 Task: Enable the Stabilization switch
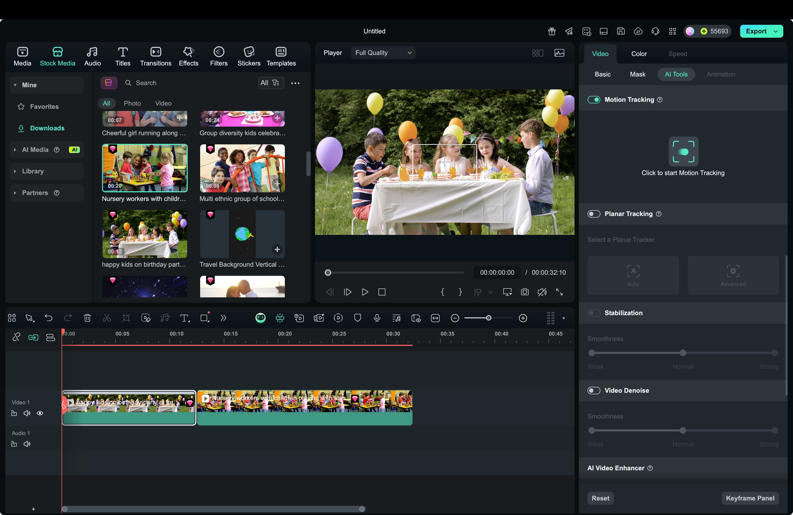(x=594, y=313)
